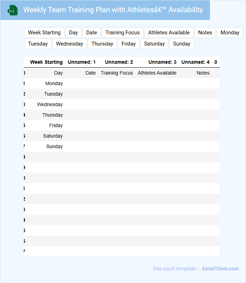Click the Tuesday table row cell
Image resolution: width=246 pixels, height=283 pixels.
click(x=54, y=94)
